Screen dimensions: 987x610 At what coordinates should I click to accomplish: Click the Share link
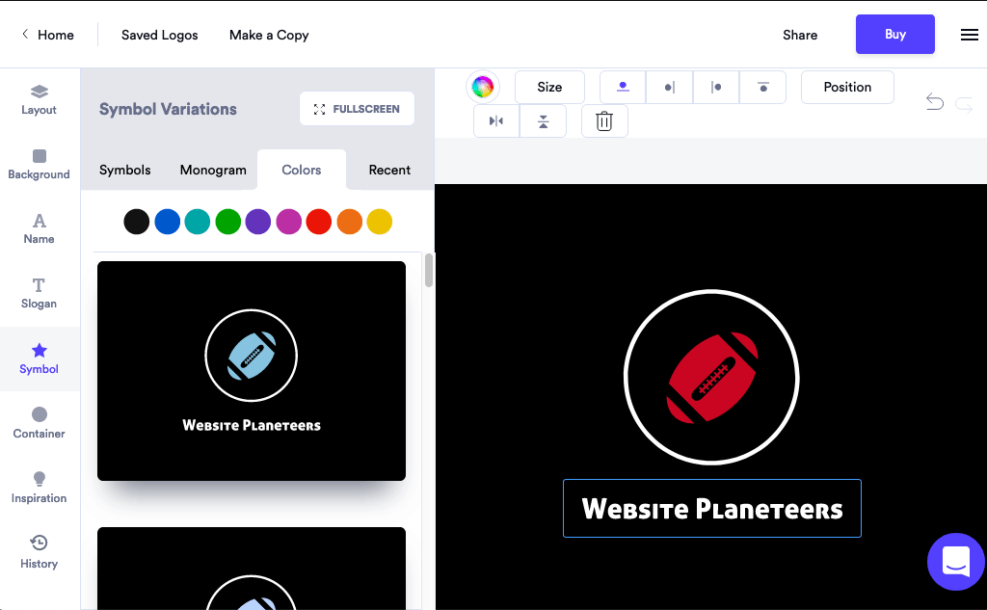point(800,35)
